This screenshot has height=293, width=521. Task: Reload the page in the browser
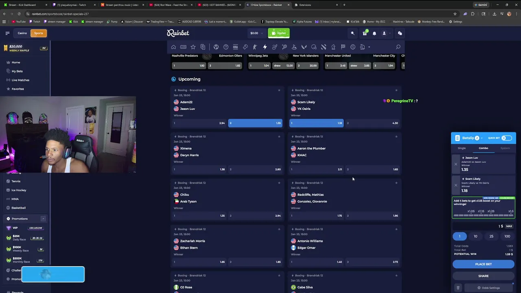(x=19, y=14)
